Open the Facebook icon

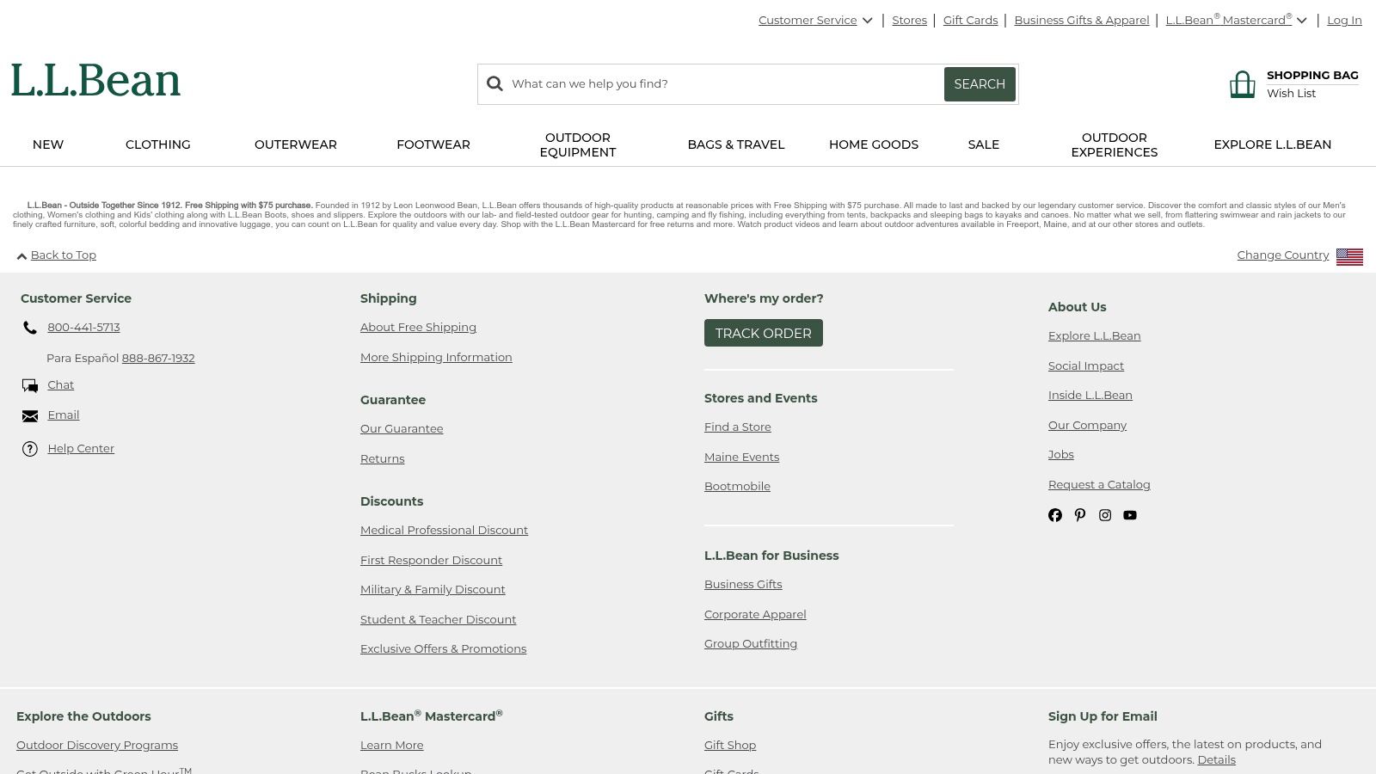click(x=1055, y=515)
